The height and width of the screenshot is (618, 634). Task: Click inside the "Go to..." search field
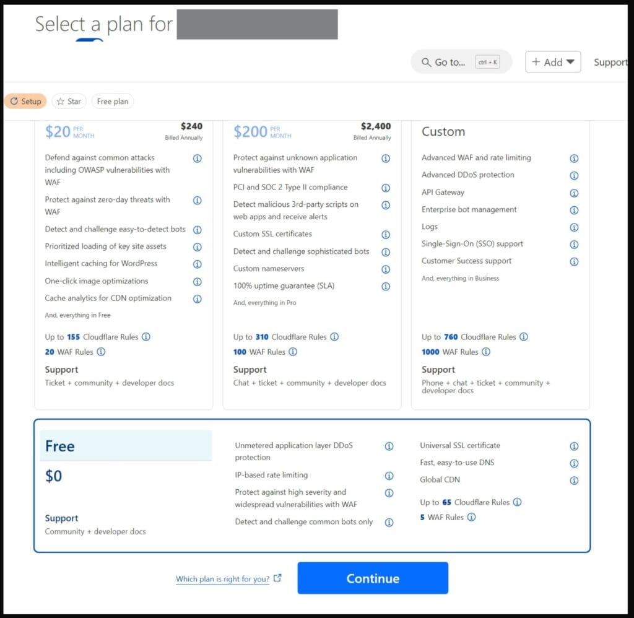(452, 61)
